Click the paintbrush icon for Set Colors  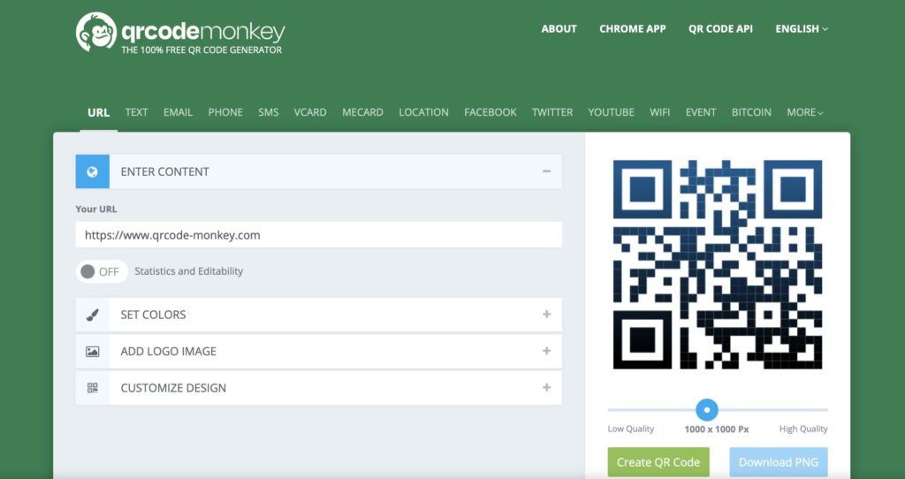tap(92, 315)
